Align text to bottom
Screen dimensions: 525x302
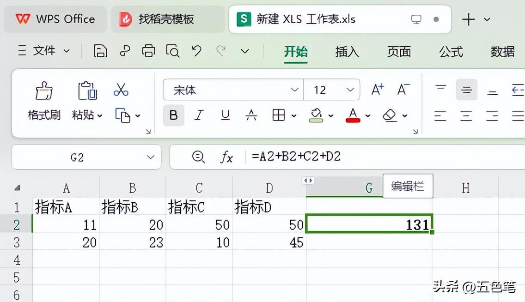[493, 92]
